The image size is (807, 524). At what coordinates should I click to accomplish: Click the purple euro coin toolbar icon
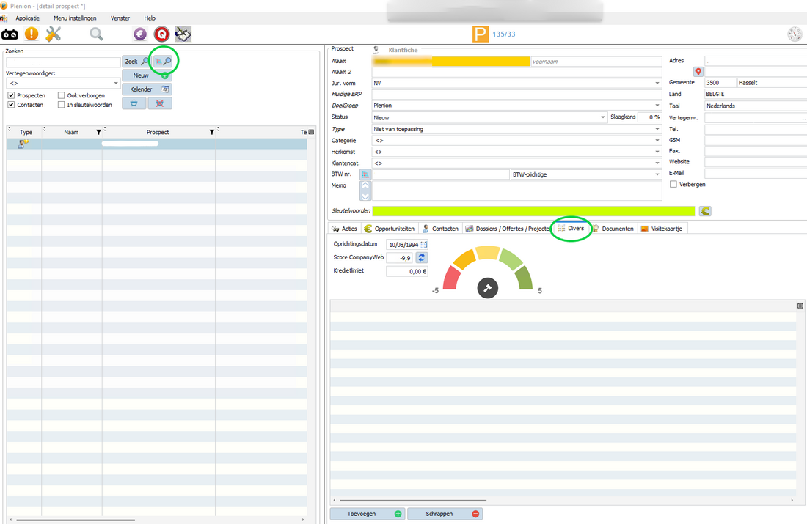click(x=139, y=34)
